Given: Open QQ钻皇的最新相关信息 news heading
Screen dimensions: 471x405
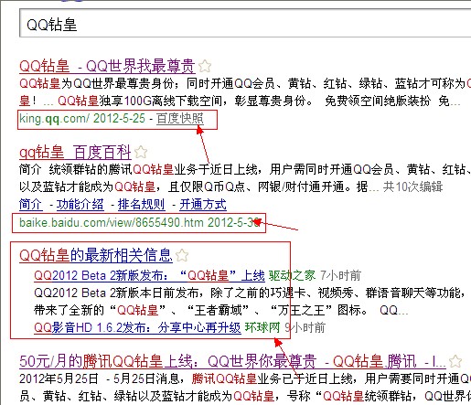Looking at the screenshot, I should 96,255.
